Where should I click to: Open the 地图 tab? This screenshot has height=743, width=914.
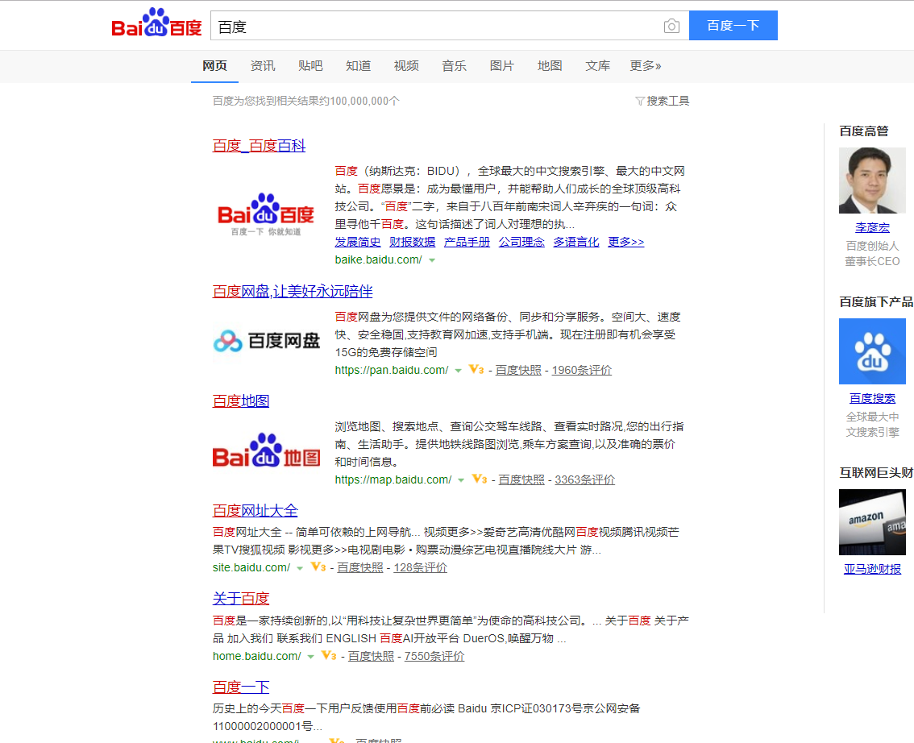pyautogui.click(x=550, y=66)
